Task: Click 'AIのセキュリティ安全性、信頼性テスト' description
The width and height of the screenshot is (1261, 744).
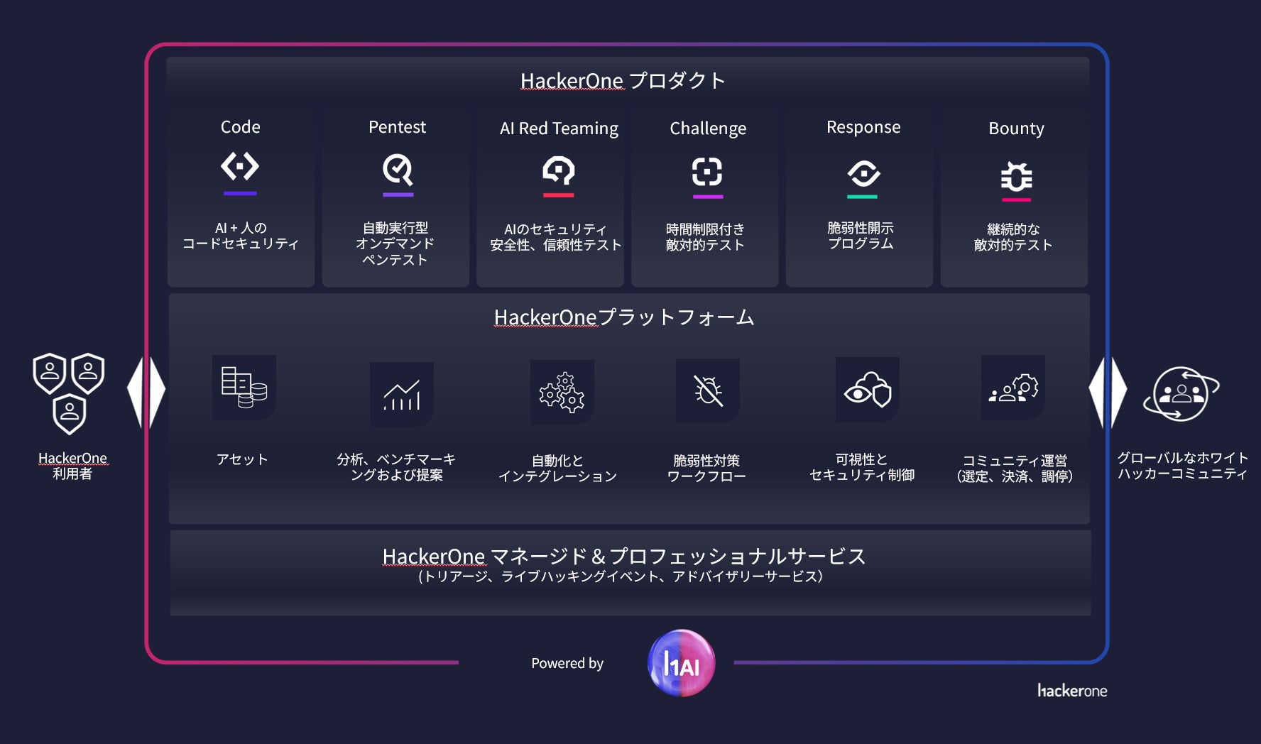Action: [556, 237]
